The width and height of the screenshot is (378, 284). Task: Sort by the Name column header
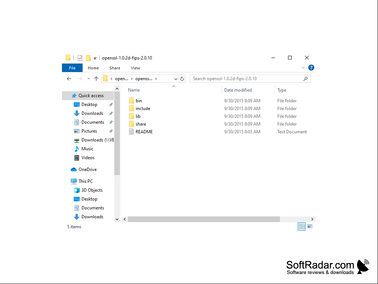134,90
